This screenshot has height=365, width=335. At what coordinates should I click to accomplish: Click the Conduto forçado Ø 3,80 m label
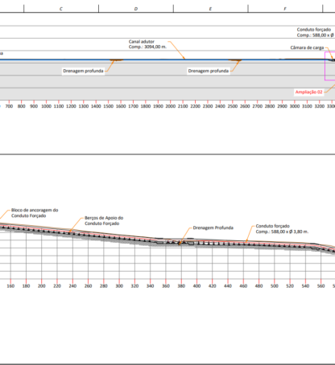pyautogui.click(x=282, y=229)
